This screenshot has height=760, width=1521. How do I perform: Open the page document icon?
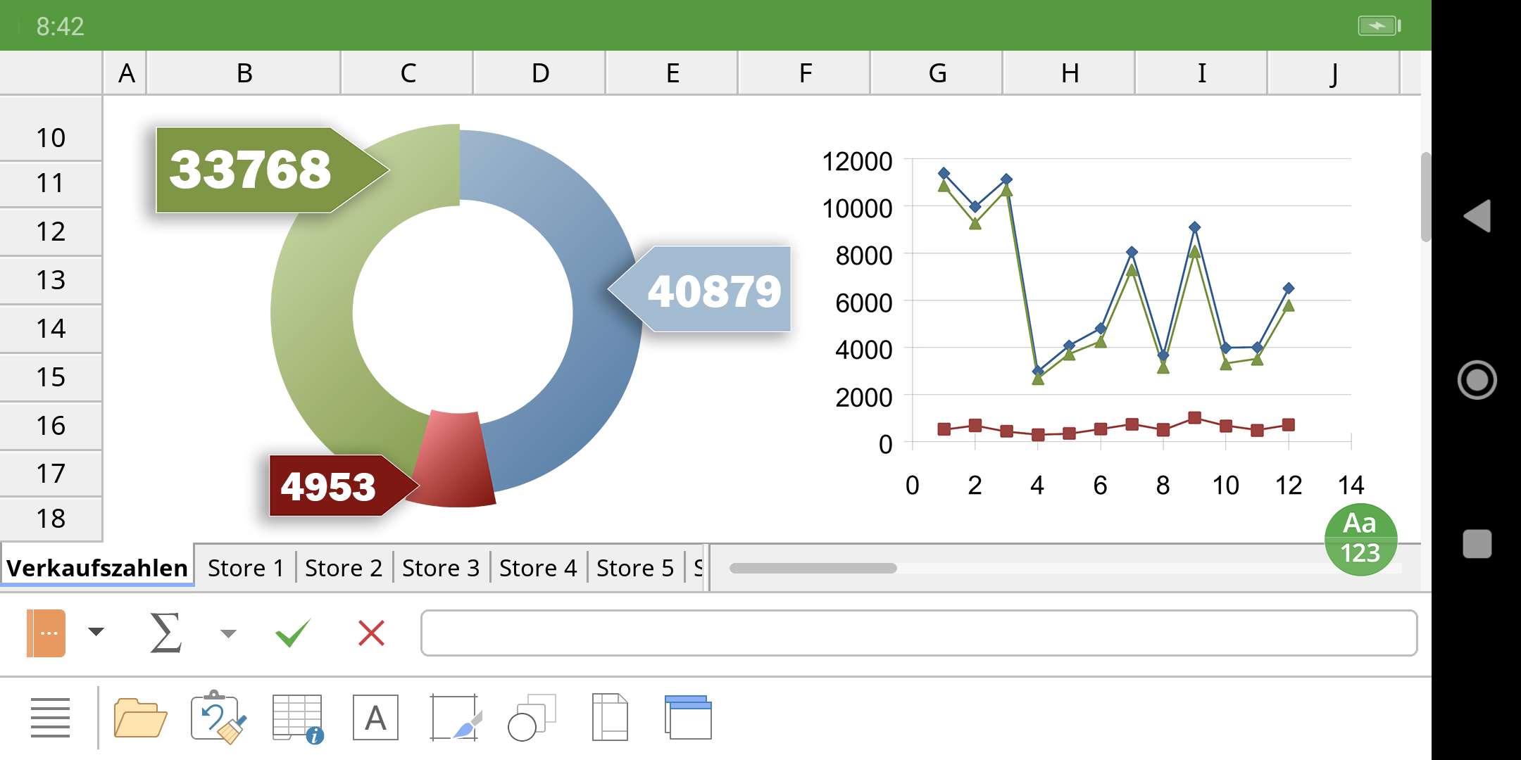click(x=610, y=718)
